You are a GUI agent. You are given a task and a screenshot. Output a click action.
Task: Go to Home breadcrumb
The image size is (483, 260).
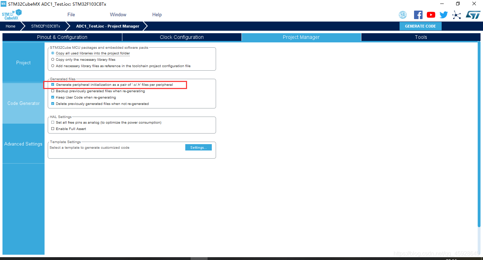[x=11, y=26]
